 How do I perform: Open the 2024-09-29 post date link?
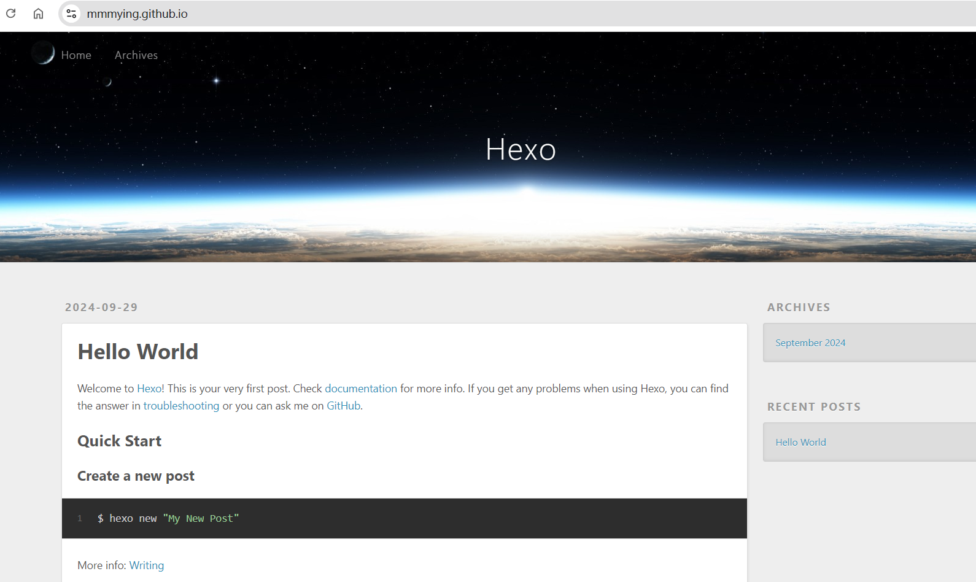coord(101,308)
